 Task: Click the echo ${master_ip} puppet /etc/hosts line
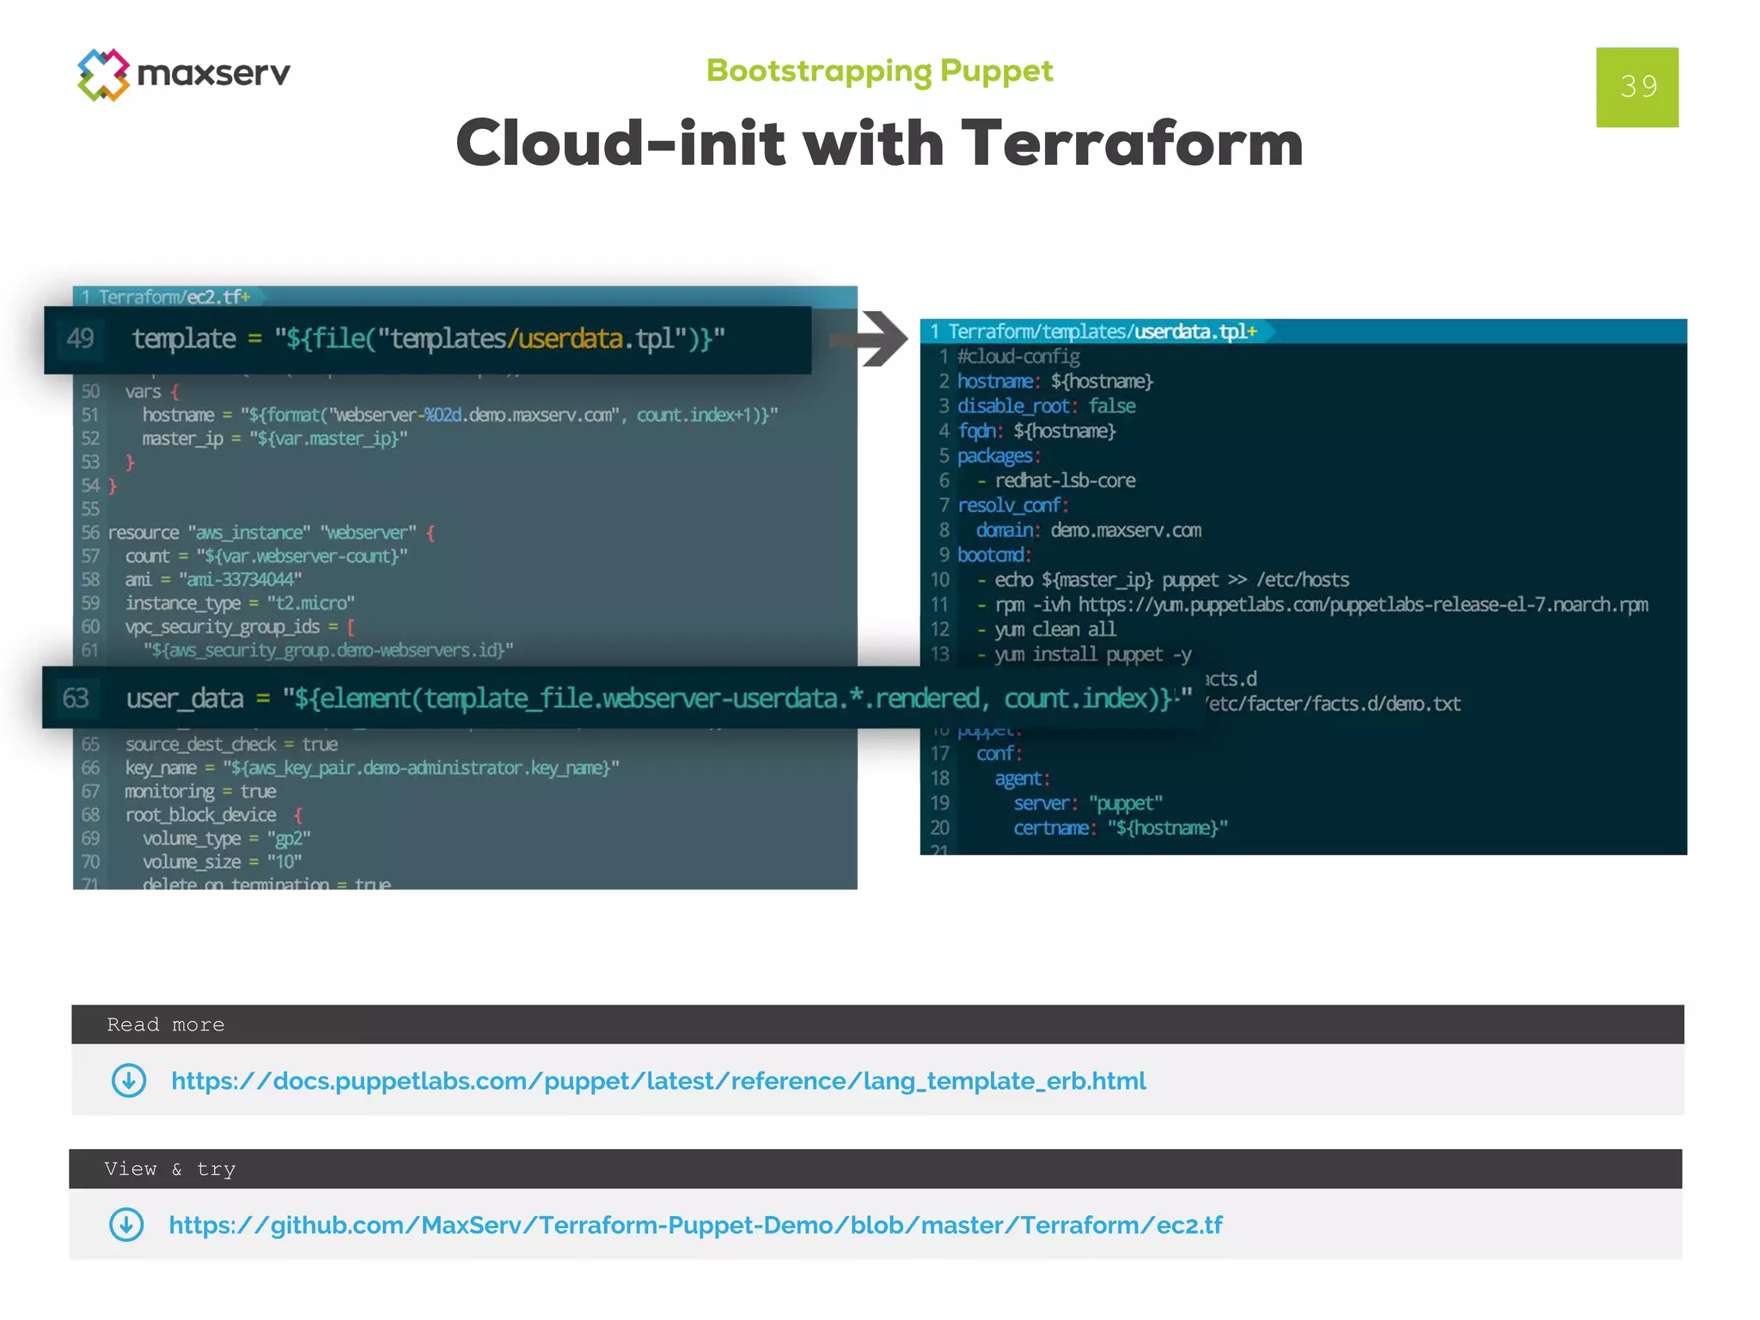click(1163, 580)
